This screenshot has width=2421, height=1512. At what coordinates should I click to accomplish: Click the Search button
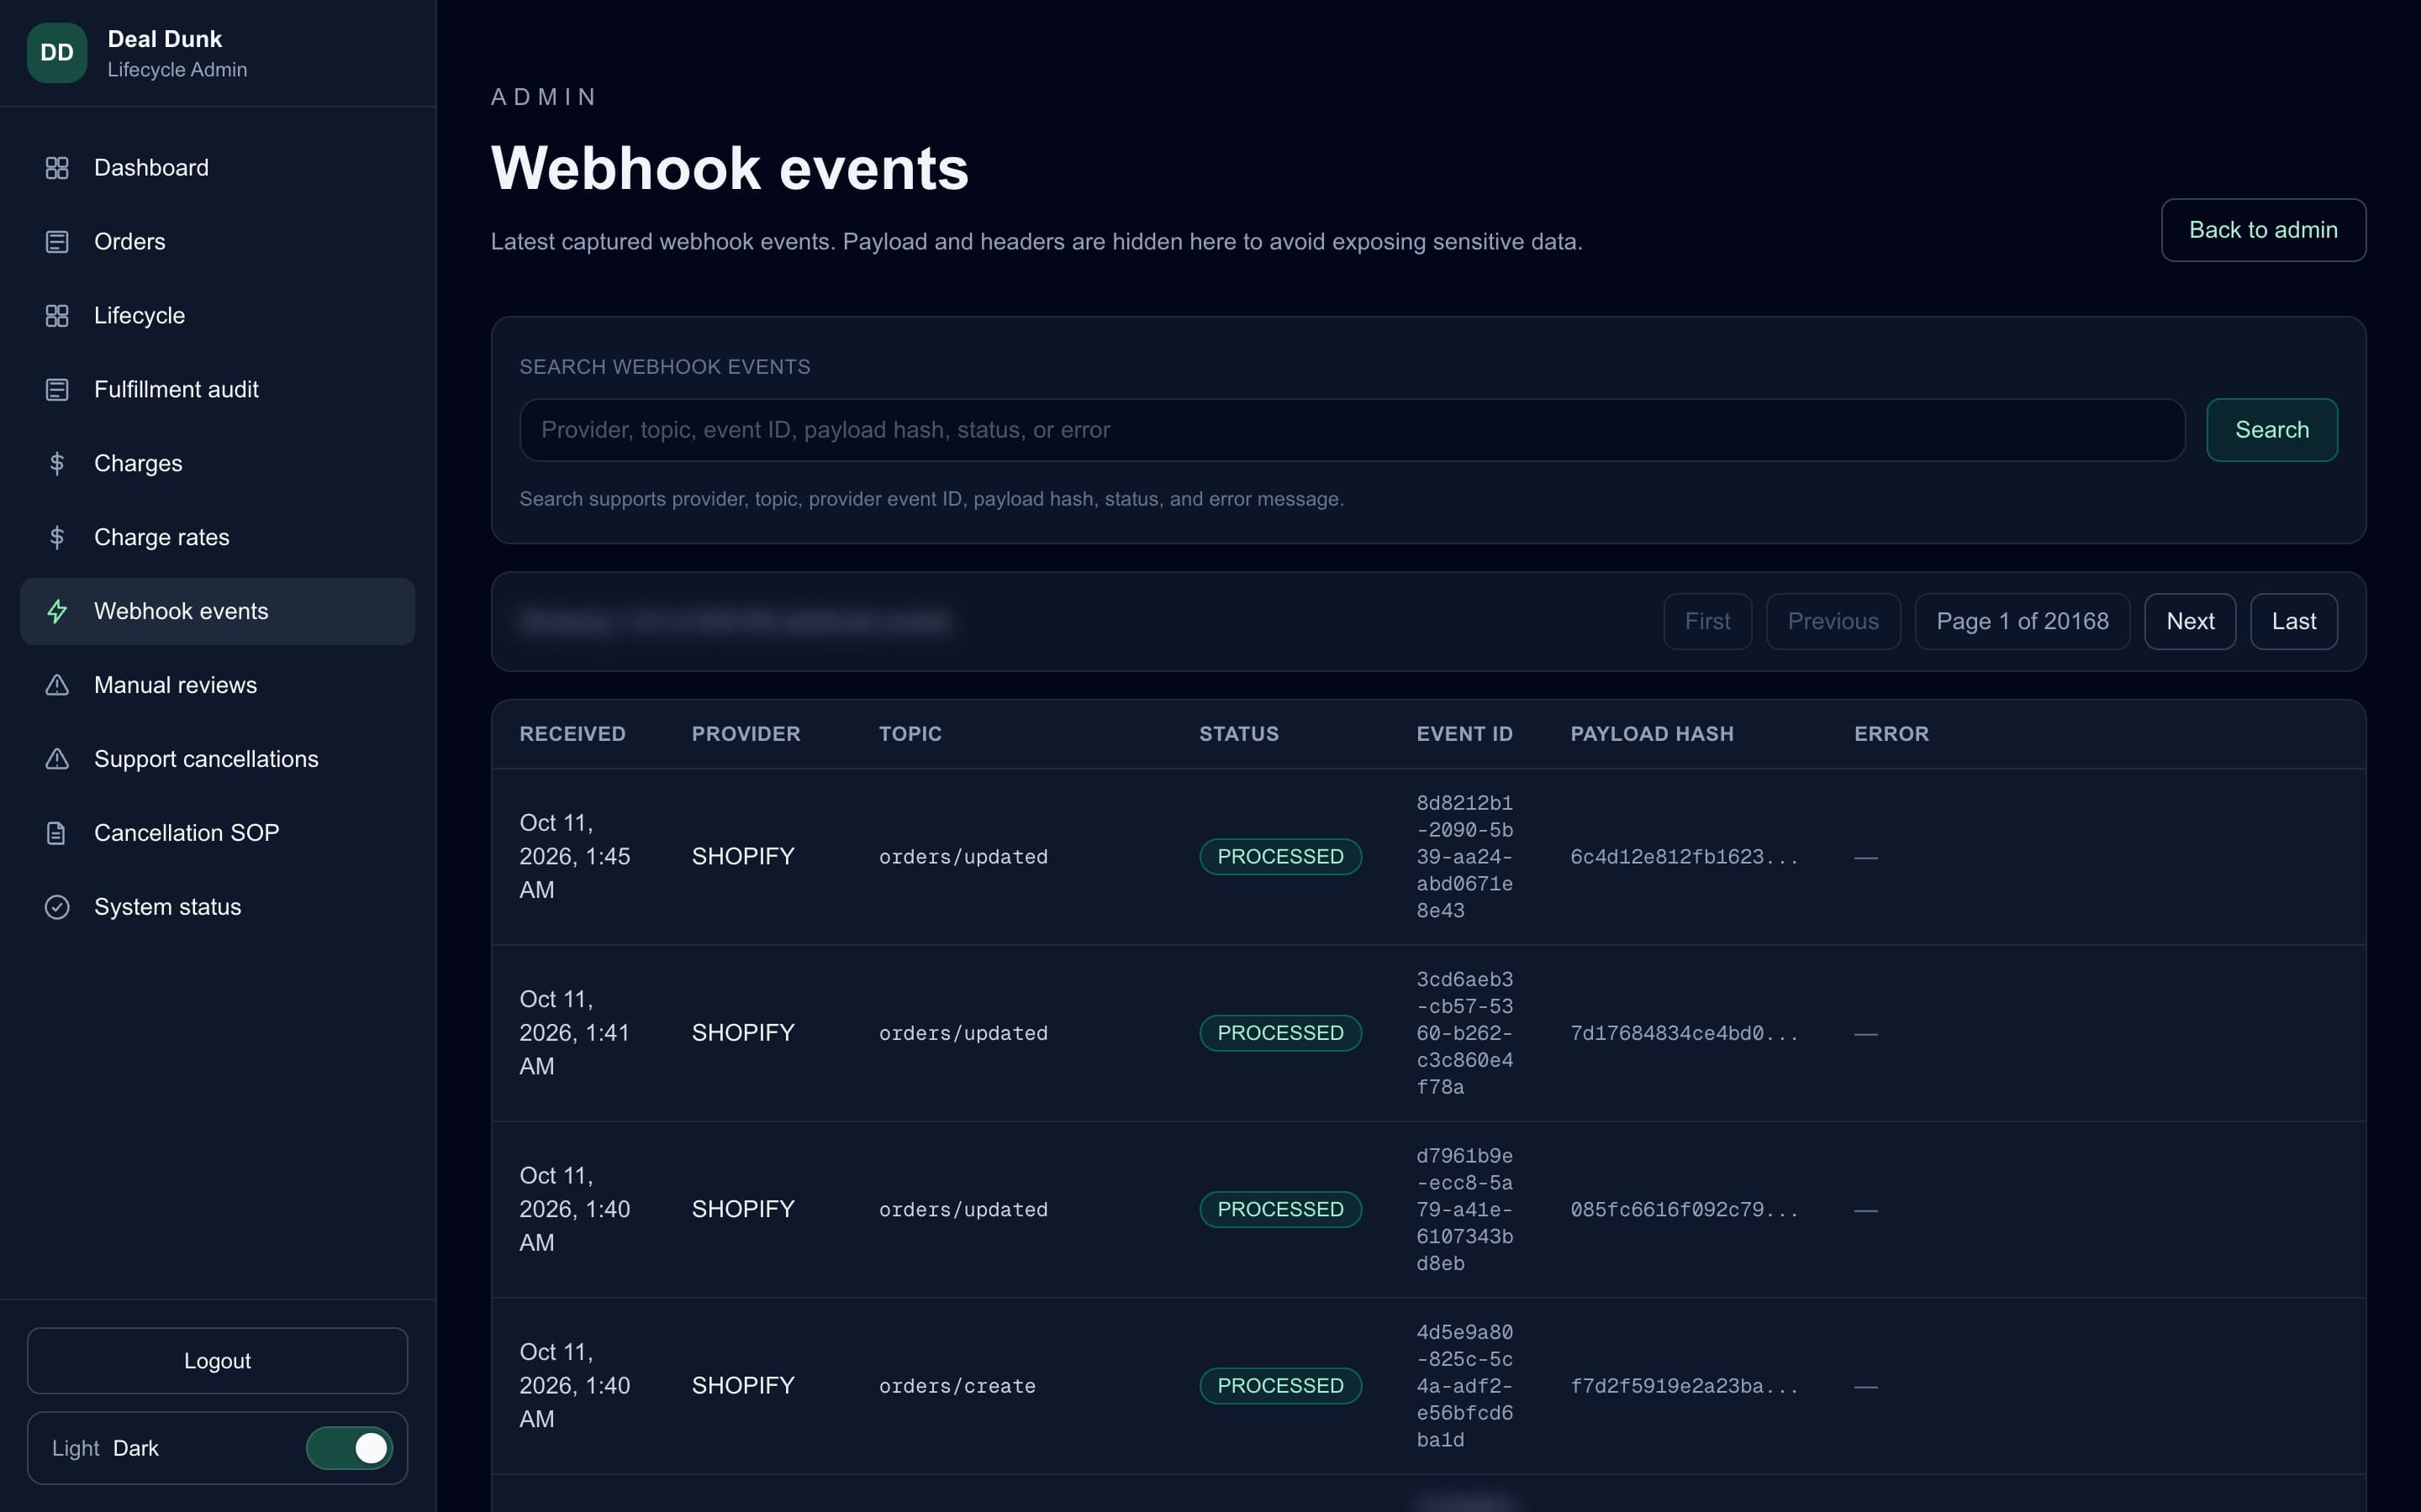point(2272,430)
